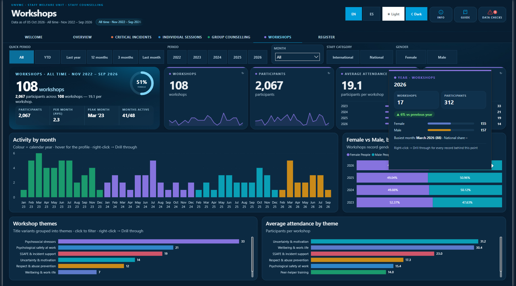Set language to EN
The height and width of the screenshot is (286, 516).
tap(353, 14)
